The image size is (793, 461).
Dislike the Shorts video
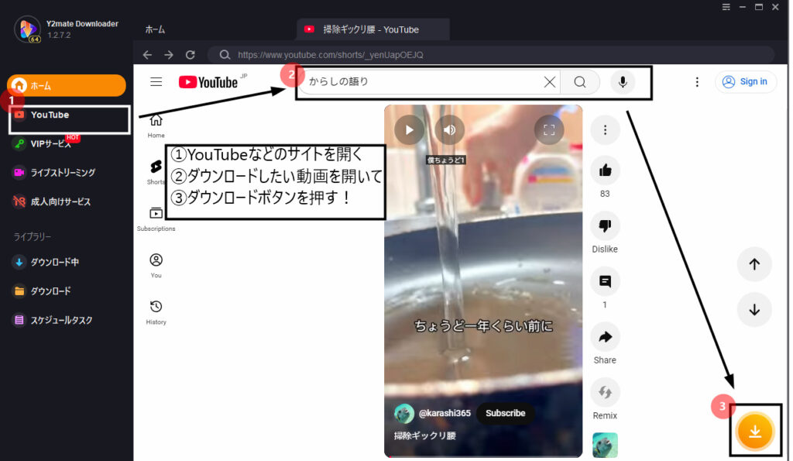(x=605, y=225)
